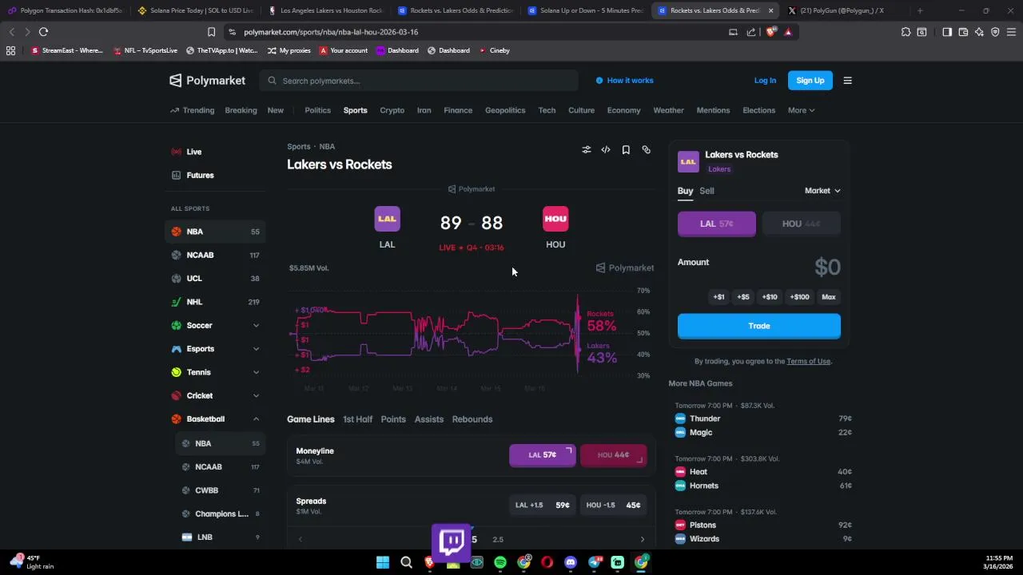Open taskbar search
Image resolution: width=1023 pixels, height=575 pixels.
point(406,562)
